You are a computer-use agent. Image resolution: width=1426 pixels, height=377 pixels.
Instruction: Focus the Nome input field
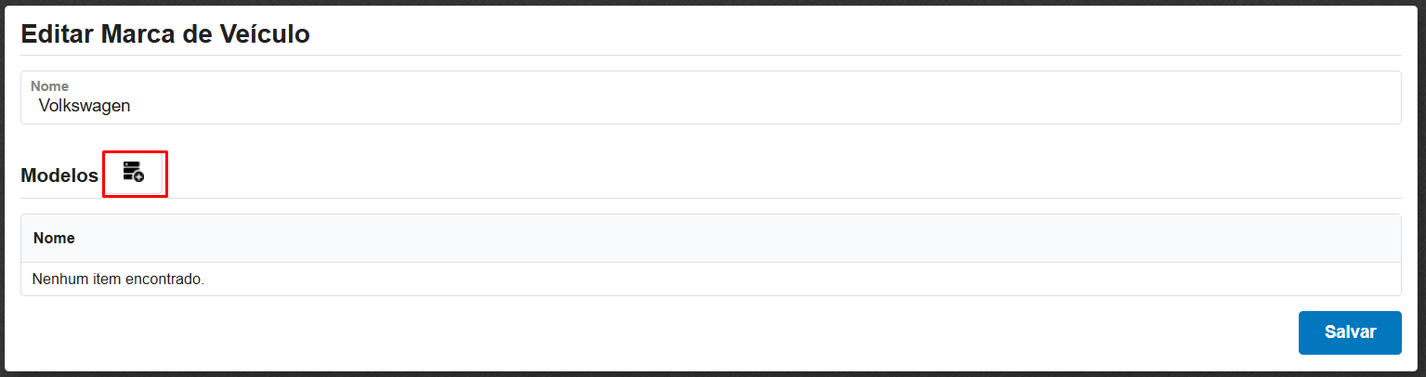coord(710,106)
